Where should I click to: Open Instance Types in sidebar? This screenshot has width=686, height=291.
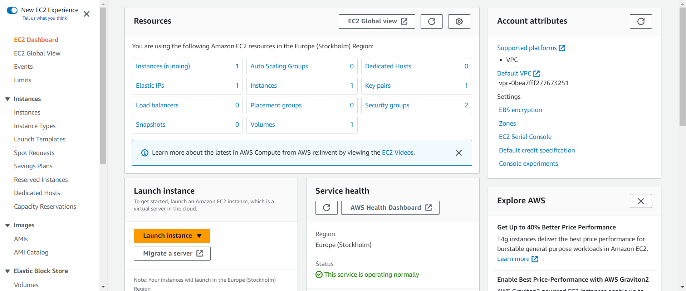point(35,126)
